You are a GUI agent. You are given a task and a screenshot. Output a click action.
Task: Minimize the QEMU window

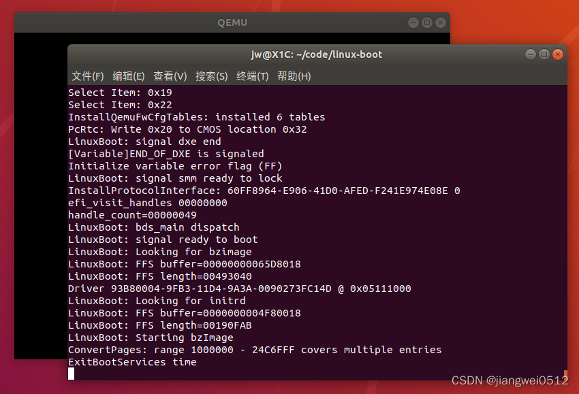(x=413, y=23)
